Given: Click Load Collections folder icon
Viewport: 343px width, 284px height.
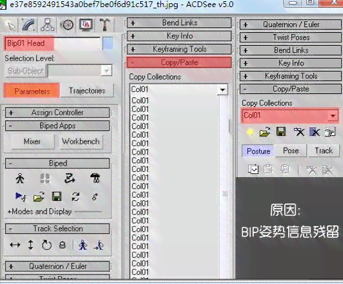Looking at the screenshot, I should (x=265, y=132).
